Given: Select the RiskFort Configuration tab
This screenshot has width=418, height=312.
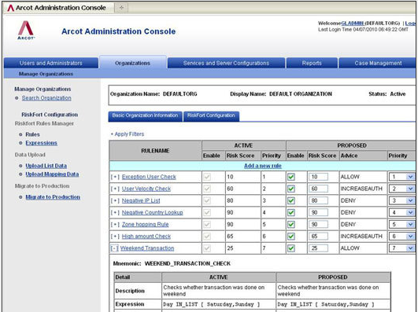Looking at the screenshot, I should (x=211, y=116).
